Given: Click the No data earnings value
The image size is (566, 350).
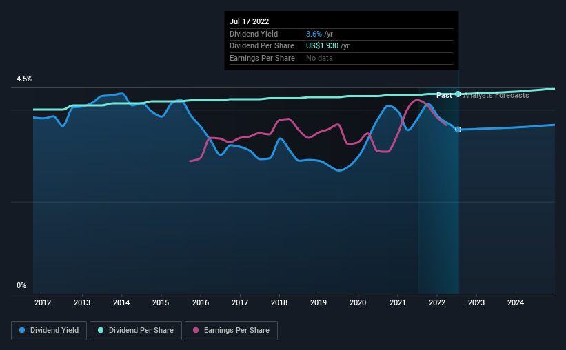Looking at the screenshot, I should [x=319, y=58].
